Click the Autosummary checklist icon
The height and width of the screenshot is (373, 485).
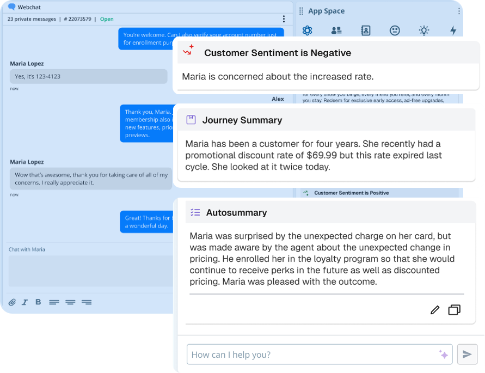pos(195,212)
